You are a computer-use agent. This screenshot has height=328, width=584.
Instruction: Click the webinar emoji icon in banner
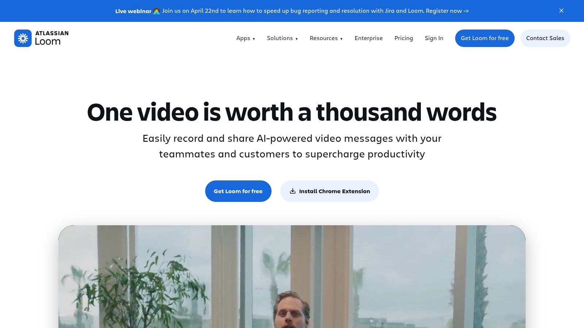point(157,11)
